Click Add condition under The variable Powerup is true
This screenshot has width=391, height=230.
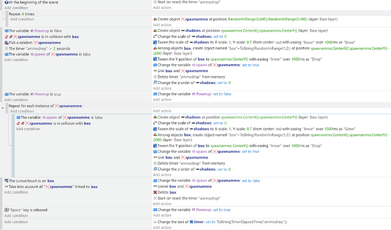[16, 100]
